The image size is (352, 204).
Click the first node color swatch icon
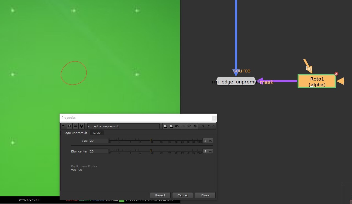(x=165, y=126)
